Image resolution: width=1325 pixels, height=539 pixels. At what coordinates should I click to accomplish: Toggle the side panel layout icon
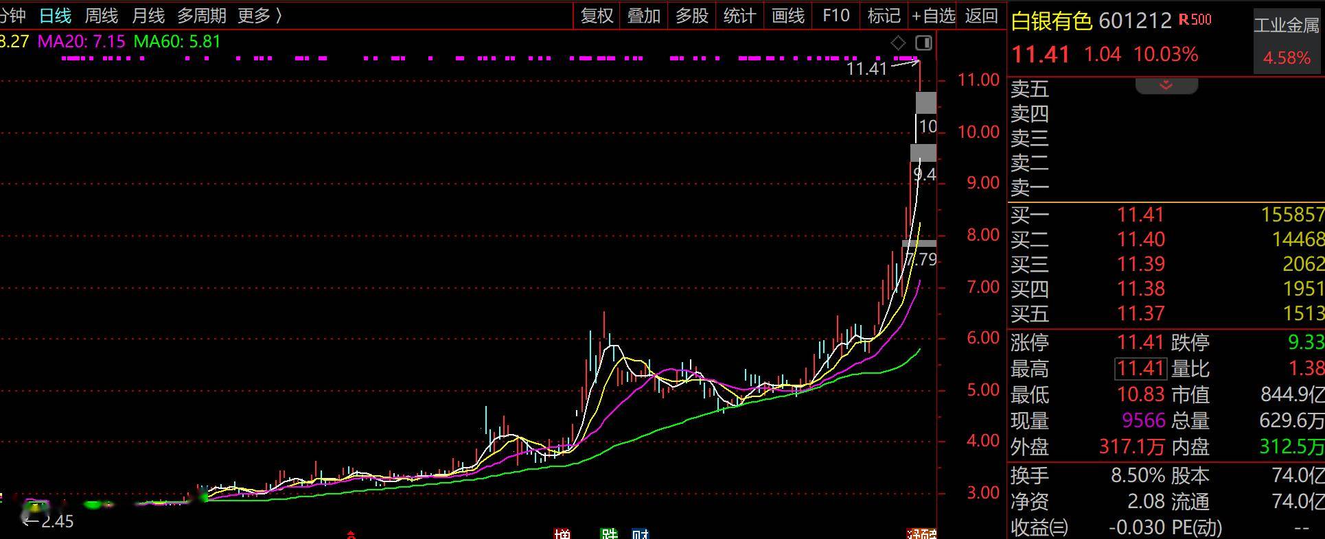click(x=924, y=43)
